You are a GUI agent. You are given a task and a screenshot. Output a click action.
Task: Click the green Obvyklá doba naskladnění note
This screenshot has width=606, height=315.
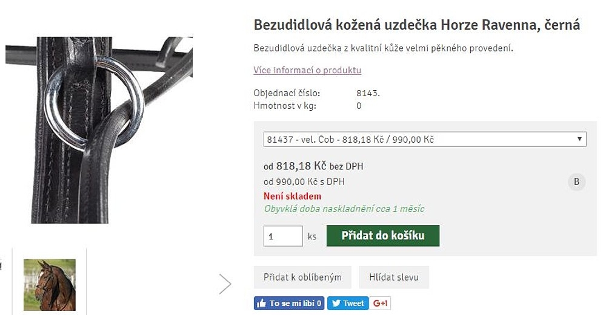pyautogui.click(x=344, y=209)
